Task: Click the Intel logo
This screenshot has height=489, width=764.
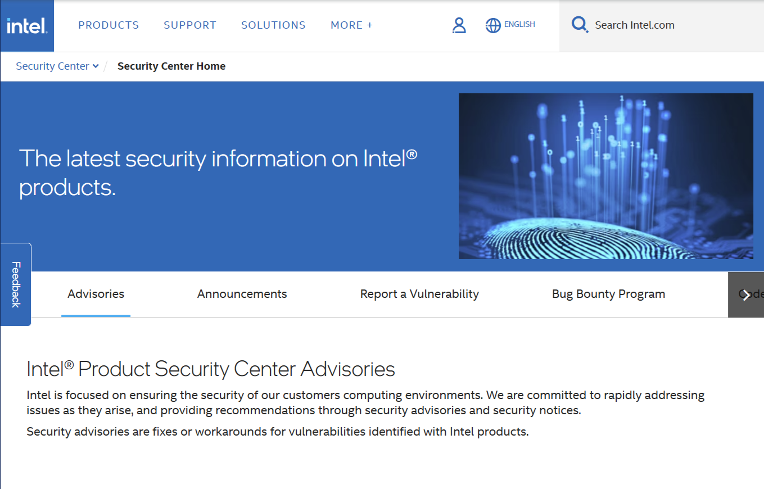Action: tap(26, 25)
